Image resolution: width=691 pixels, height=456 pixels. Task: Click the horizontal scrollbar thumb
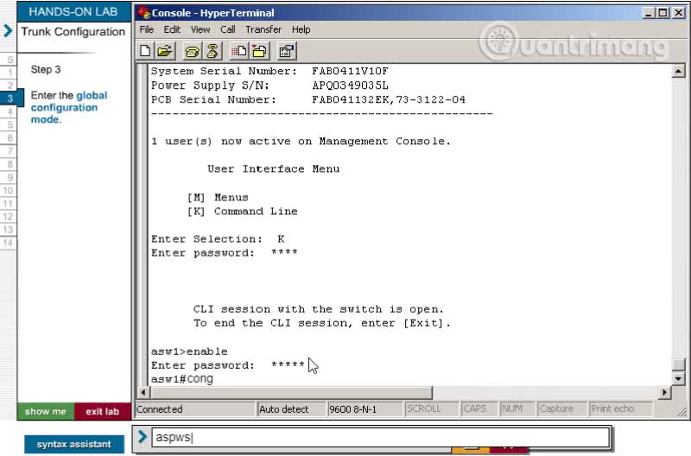click(x=290, y=392)
